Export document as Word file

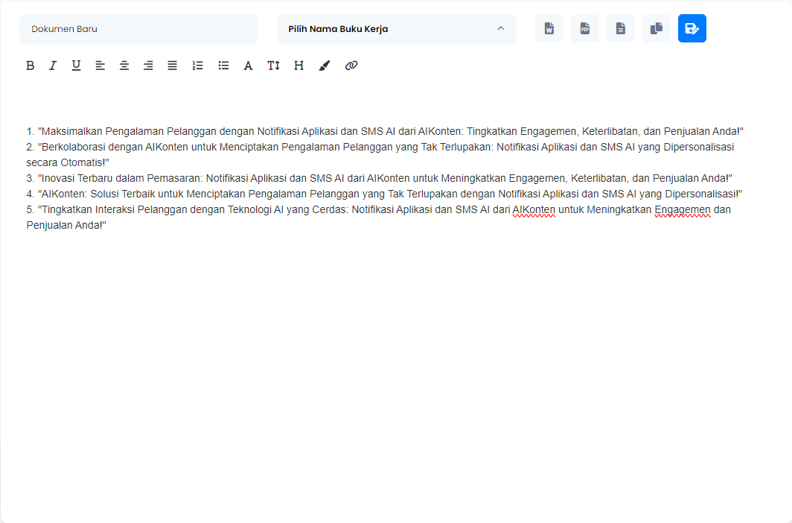[549, 29]
